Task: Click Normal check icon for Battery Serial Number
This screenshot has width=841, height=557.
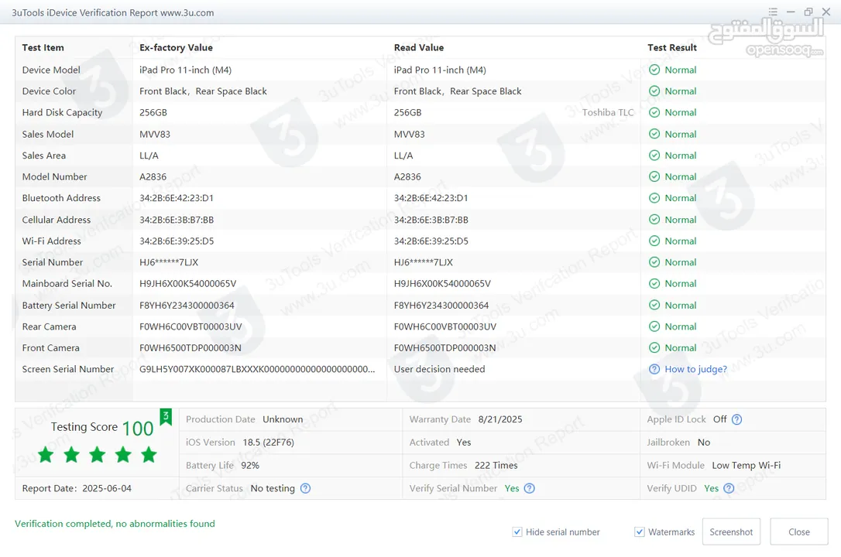Action: pos(654,305)
